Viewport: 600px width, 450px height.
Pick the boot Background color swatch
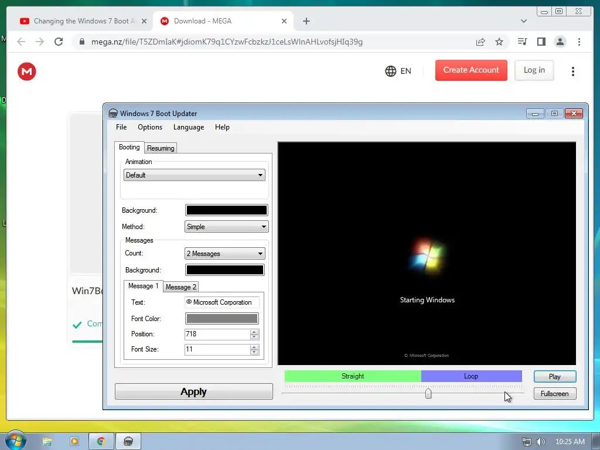[227, 210]
